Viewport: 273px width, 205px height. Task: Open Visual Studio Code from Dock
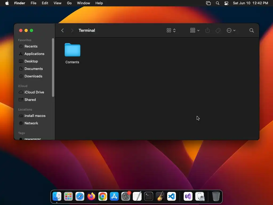coord(171,196)
